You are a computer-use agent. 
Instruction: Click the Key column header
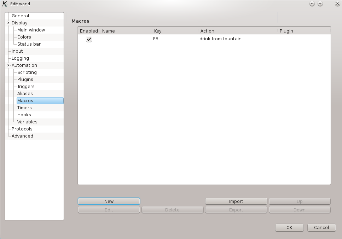157,31
